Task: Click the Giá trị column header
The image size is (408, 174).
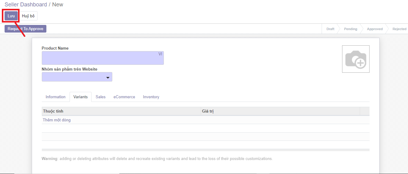Action: pyautogui.click(x=208, y=111)
